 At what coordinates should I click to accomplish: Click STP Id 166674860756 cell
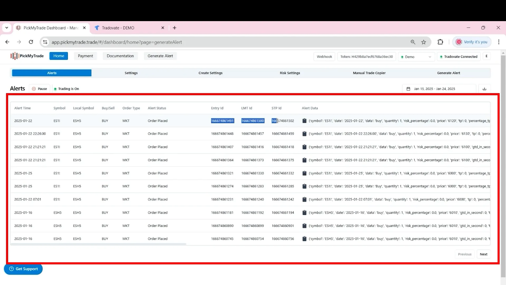283,239
